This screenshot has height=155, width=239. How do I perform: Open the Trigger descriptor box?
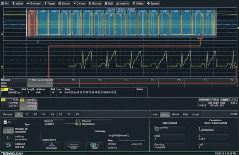pyautogui.click(x=229, y=103)
